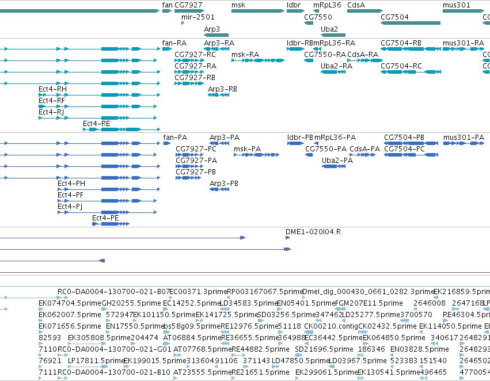Open the fan-PA protein label

(x=175, y=138)
